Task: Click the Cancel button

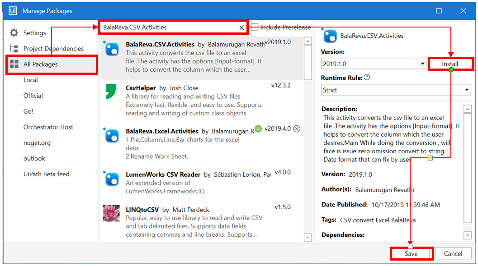Action: point(453,253)
